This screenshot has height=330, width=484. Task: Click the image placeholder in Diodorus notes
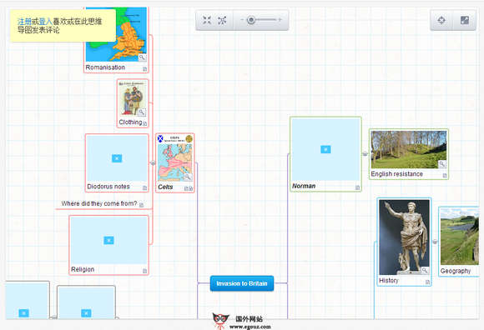click(x=117, y=158)
